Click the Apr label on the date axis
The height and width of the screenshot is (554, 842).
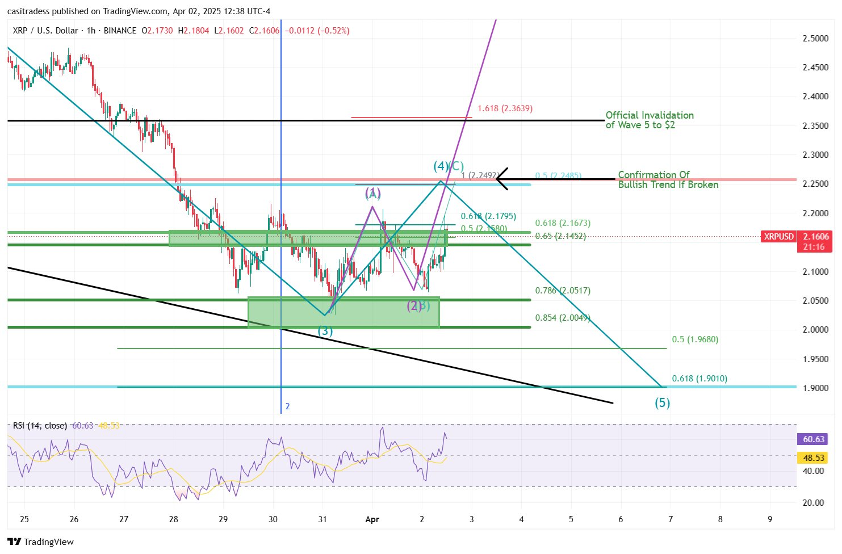(372, 519)
